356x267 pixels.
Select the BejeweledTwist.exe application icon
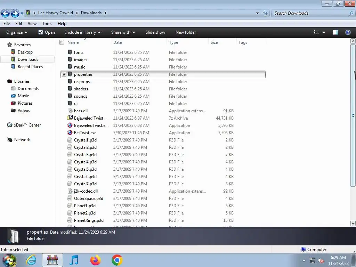pyautogui.click(x=70, y=125)
